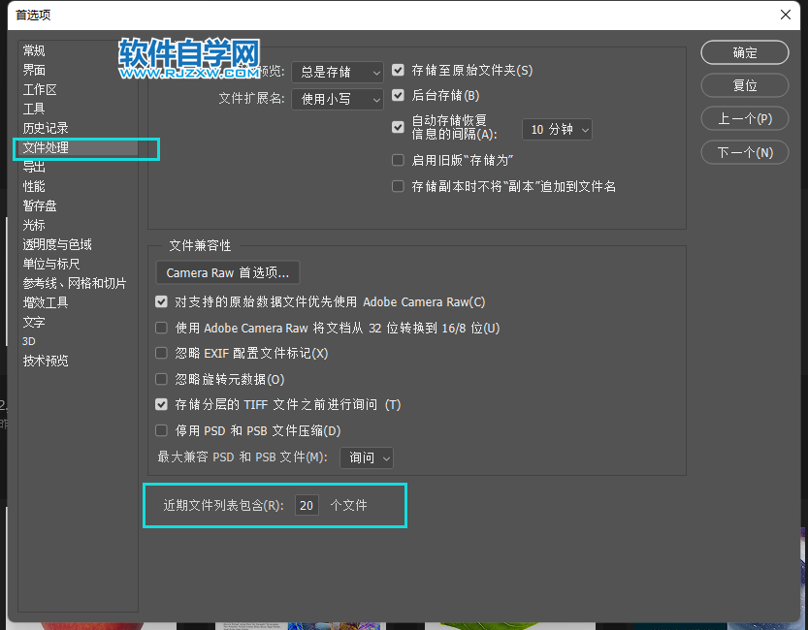The image size is (808, 630).
Task: Go to previous page with 上一个(P)
Action: click(745, 119)
